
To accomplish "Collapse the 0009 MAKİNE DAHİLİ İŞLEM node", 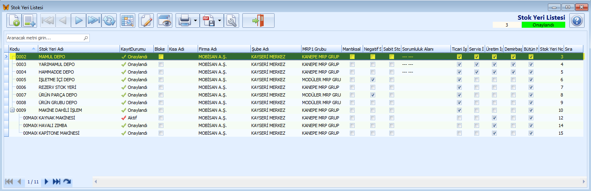I will (12, 110).
